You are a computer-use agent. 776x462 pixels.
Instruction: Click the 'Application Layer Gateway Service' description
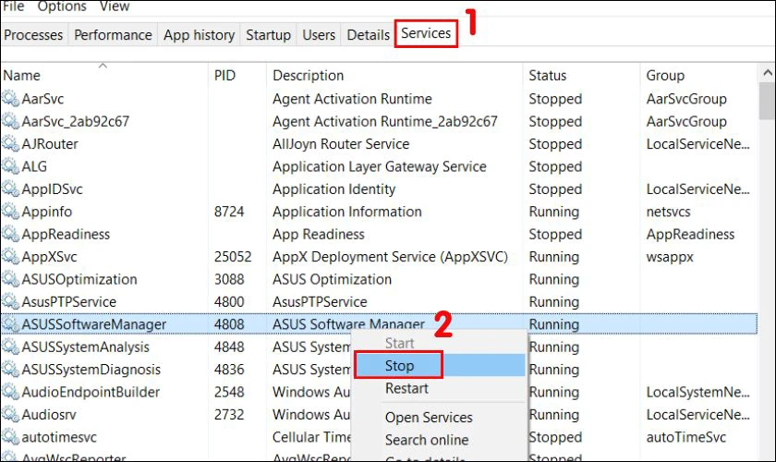pyautogui.click(x=380, y=166)
